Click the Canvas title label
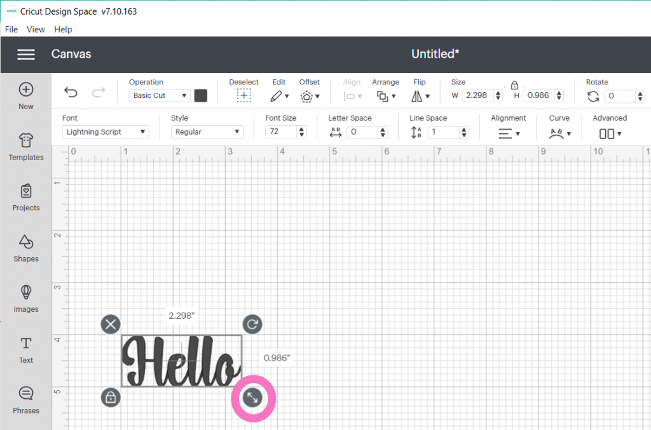The height and width of the screenshot is (430, 651). pyautogui.click(x=71, y=54)
